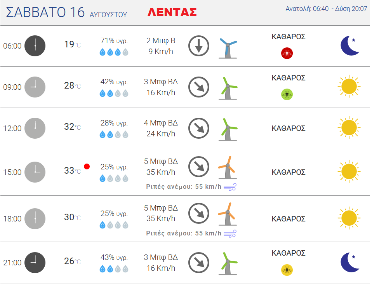
Task: Click the ΛΕΝΤΑΣ location title
Action: pos(172,12)
